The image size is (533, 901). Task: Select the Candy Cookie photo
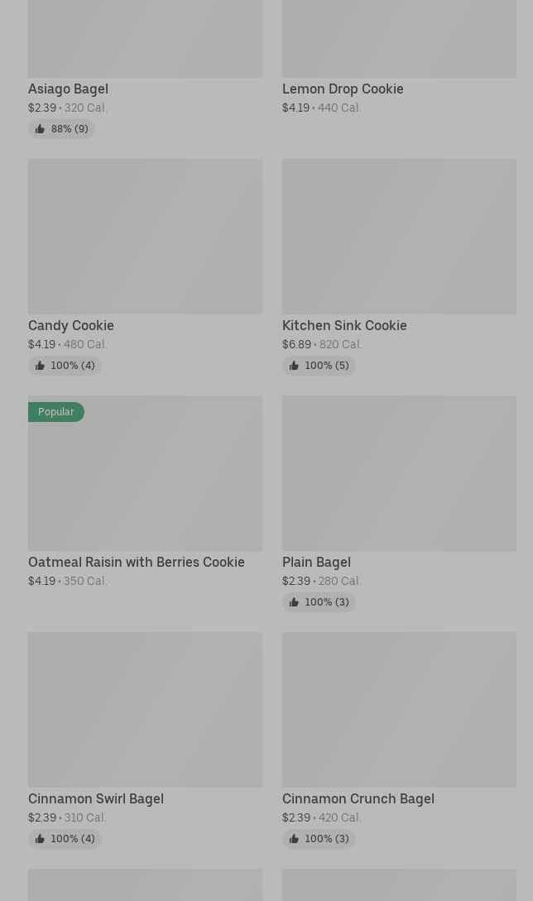[145, 236]
